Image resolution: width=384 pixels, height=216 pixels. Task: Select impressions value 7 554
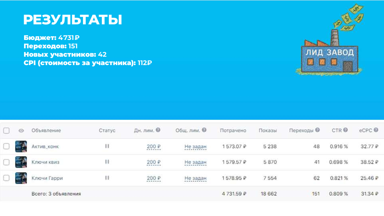tap(270, 178)
